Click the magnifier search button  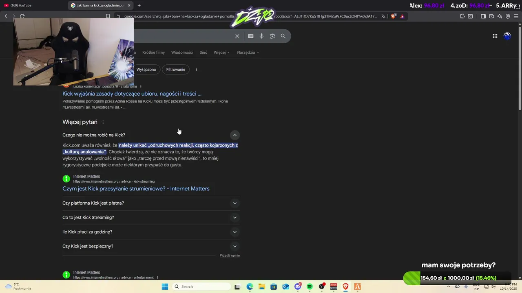pos(283,36)
